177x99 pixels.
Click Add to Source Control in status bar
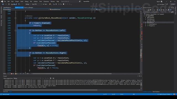coord(165,94)
